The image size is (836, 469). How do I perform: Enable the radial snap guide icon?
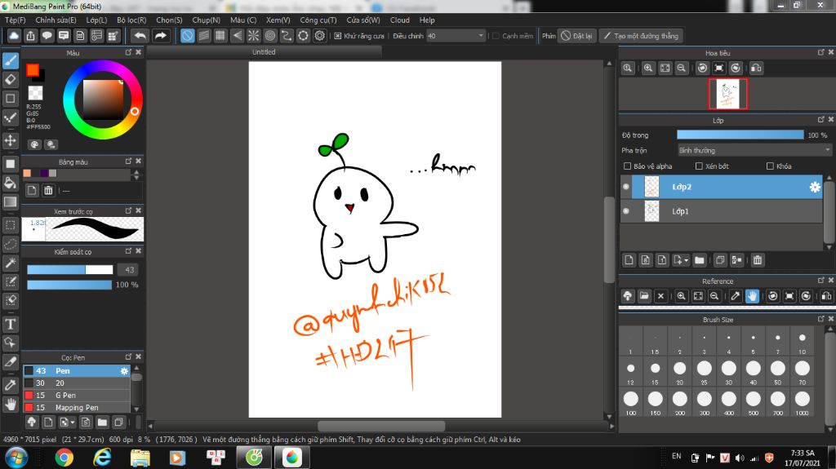pyautogui.click(x=254, y=36)
